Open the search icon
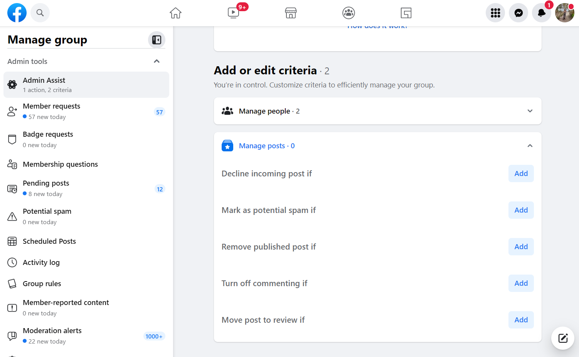 (40, 13)
